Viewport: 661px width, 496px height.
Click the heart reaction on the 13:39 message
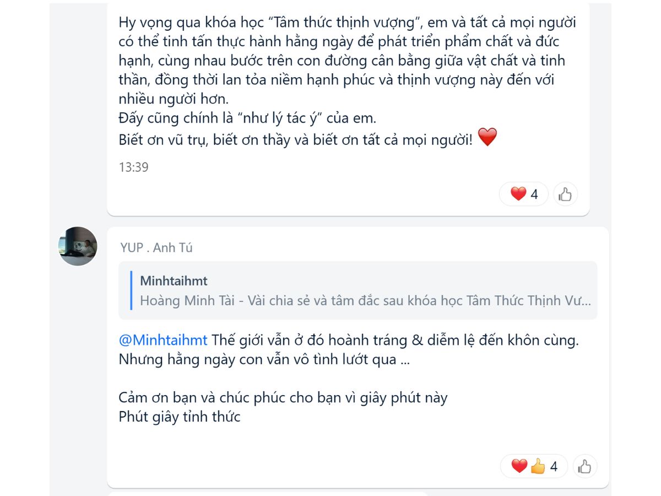click(518, 194)
